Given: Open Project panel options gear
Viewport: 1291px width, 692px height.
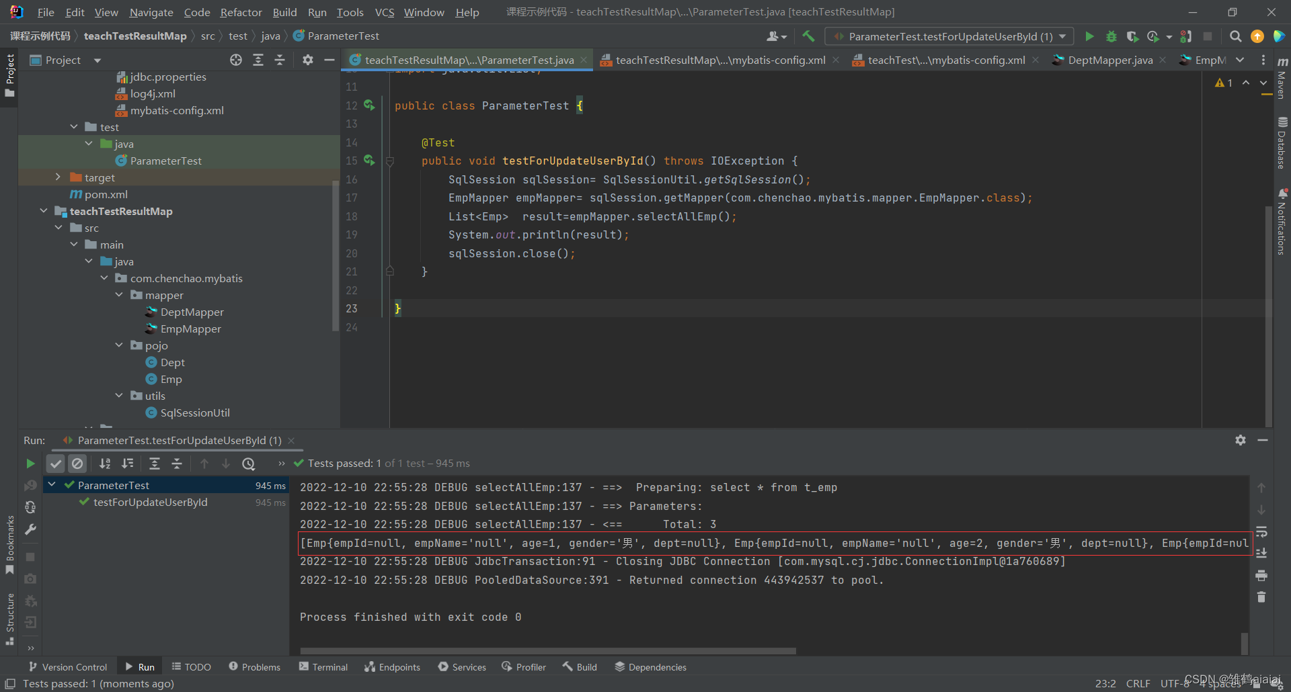Looking at the screenshot, I should tap(307, 60).
